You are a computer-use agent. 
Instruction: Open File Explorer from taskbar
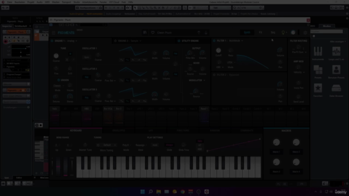(x=159, y=192)
